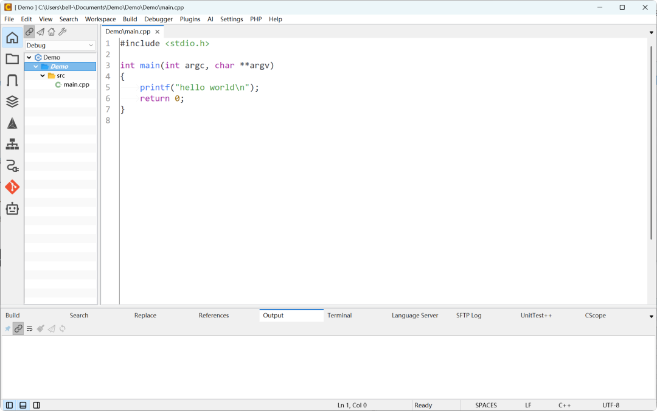Click the C++ language indicator in status bar

[565, 405]
